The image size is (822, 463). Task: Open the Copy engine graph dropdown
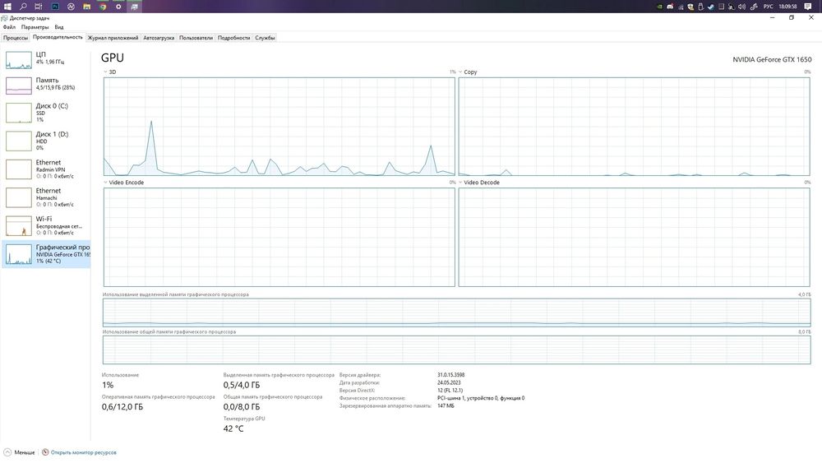(x=469, y=72)
